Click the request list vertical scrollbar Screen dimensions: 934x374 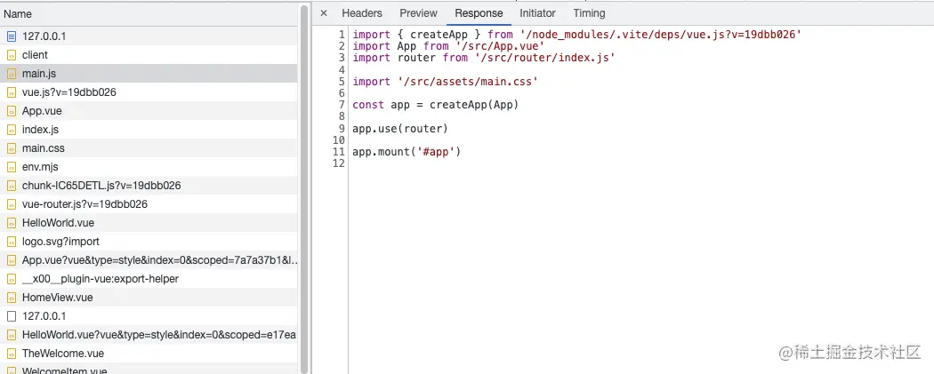pos(304,190)
